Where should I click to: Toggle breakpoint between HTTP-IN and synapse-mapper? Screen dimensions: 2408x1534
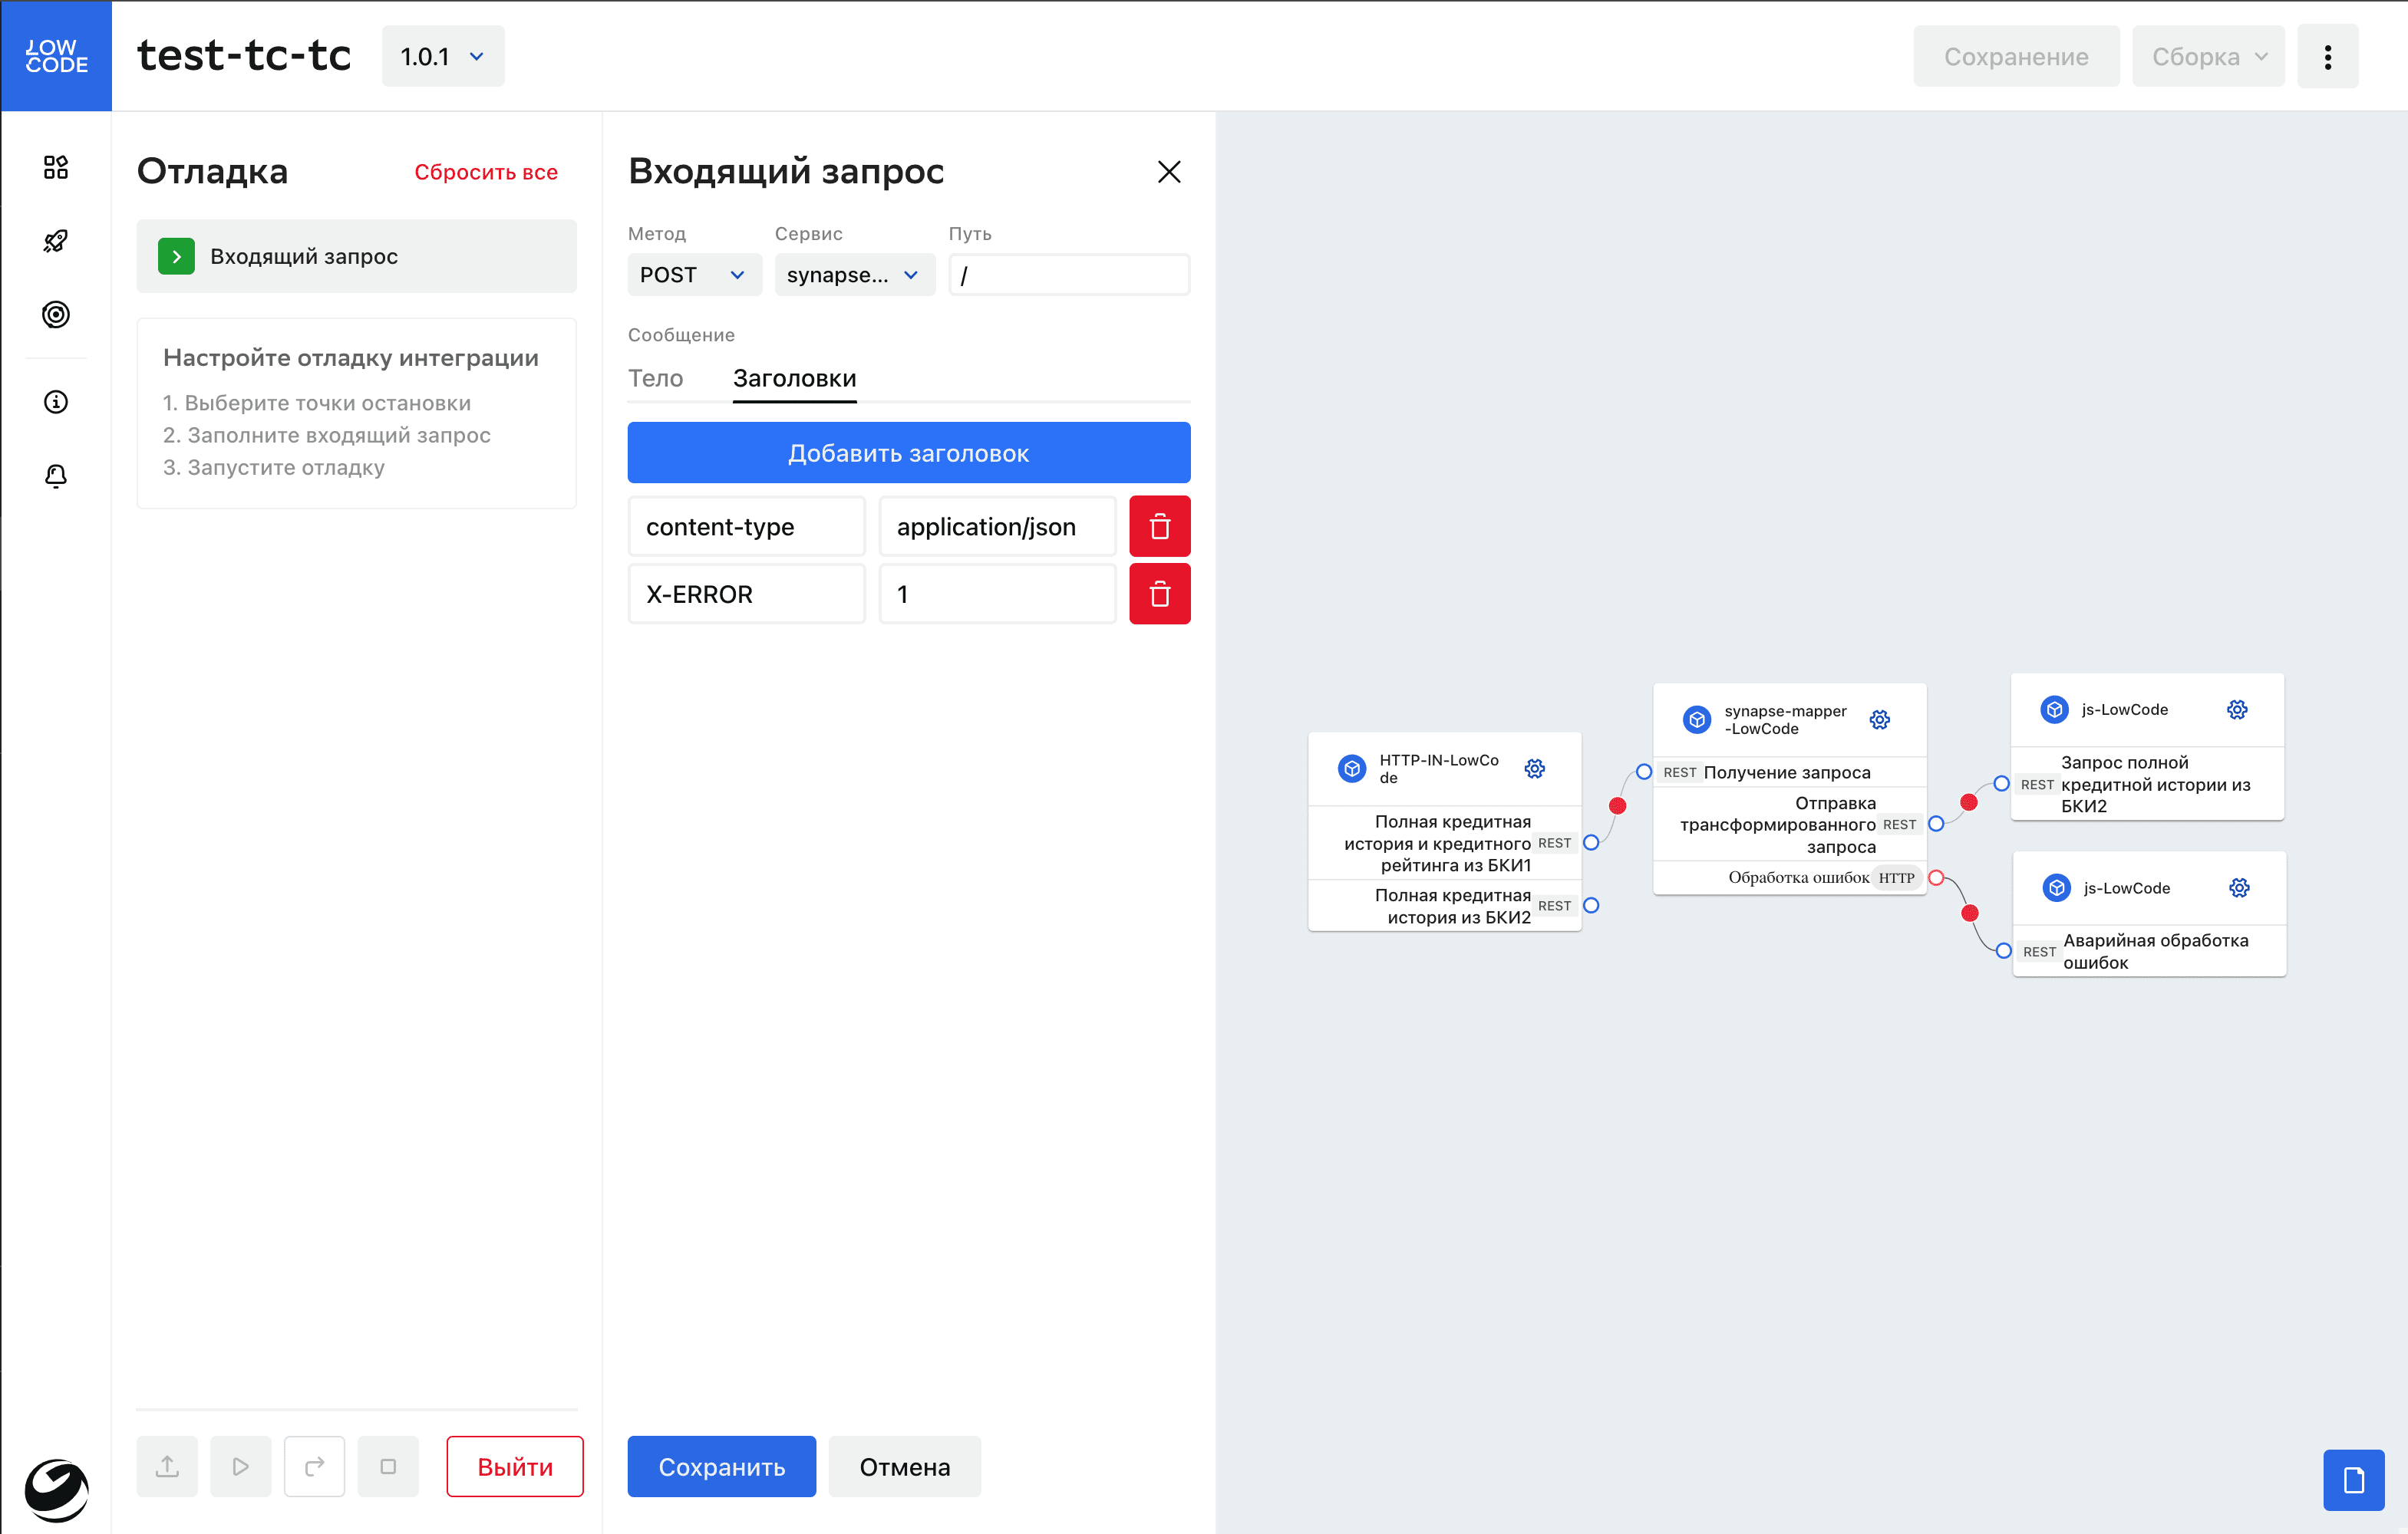[1617, 805]
